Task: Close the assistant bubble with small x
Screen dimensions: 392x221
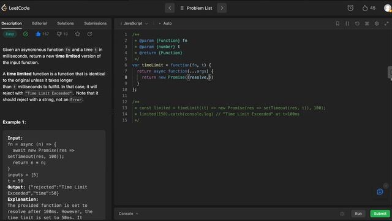Action: point(386,185)
